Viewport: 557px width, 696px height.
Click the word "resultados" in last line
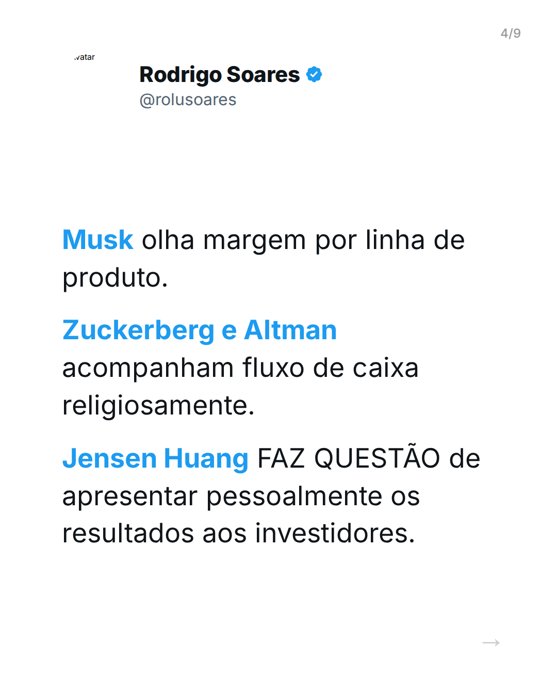[128, 534]
